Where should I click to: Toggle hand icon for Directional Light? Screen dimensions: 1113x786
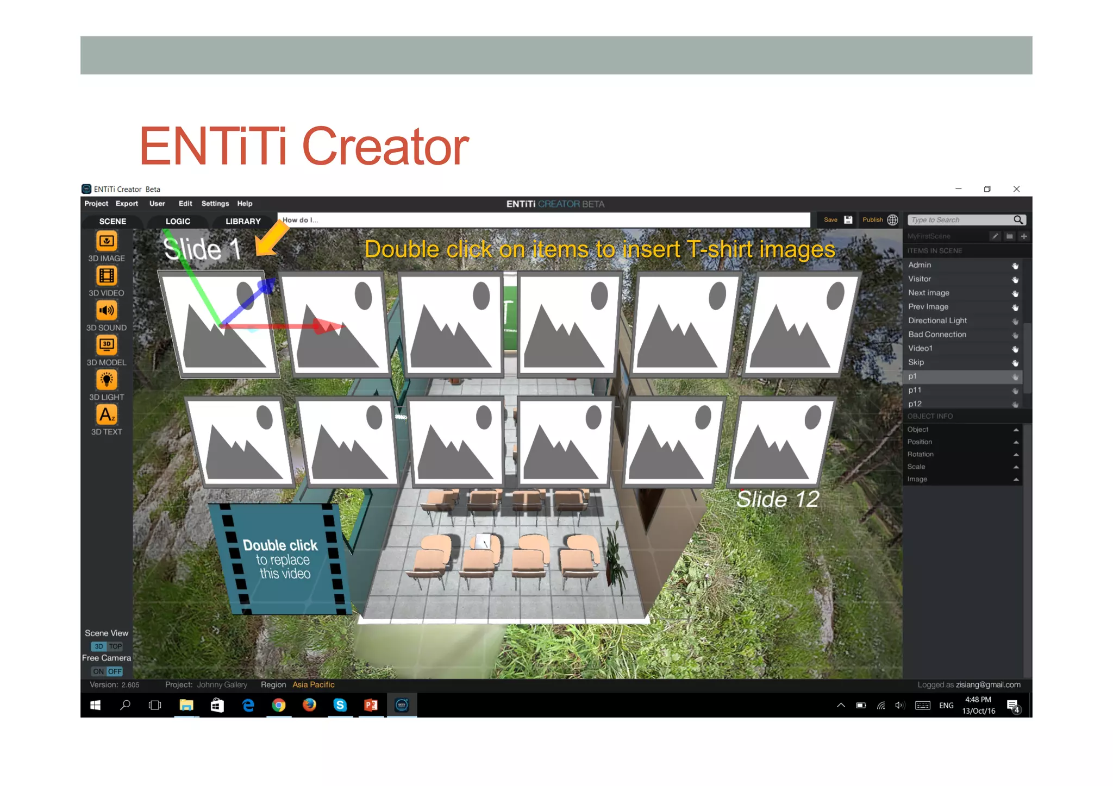point(1015,321)
